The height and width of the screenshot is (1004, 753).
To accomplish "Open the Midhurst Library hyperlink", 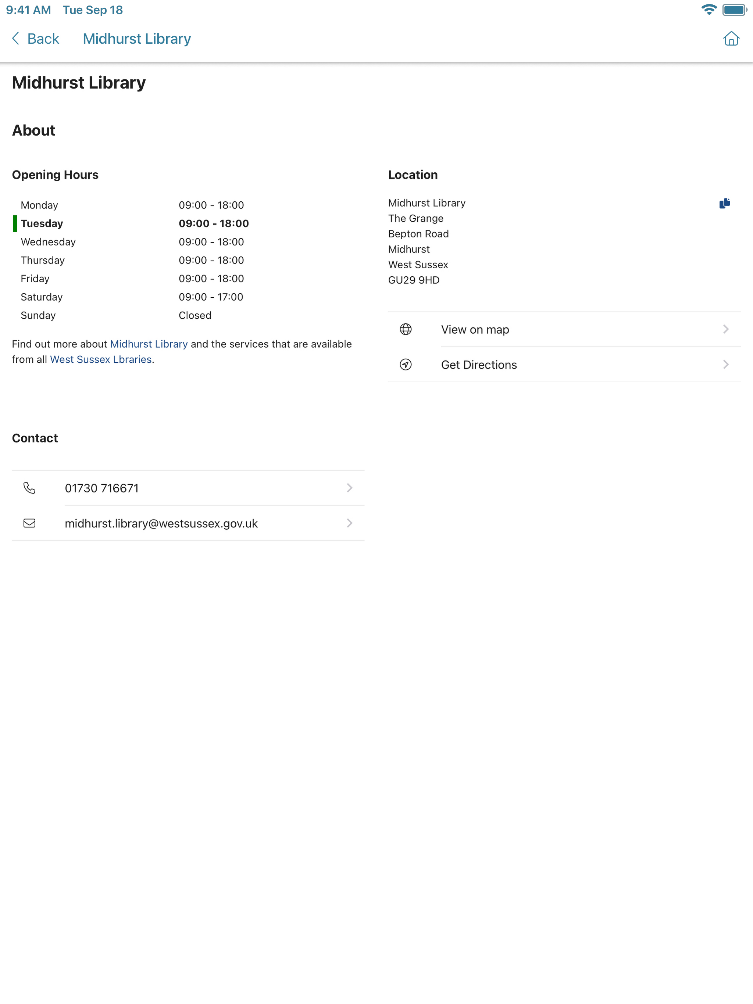I will point(149,344).
